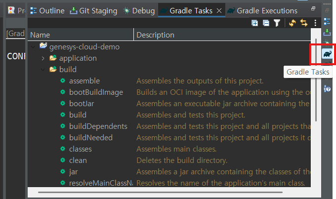This screenshot has width=336, height=199.
Task: Select the buildNeeded task
Action: click(91, 138)
